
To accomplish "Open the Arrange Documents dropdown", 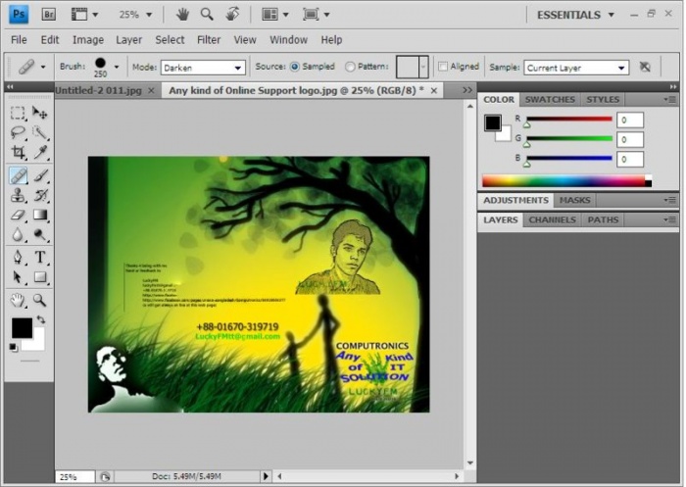I will pos(275,15).
